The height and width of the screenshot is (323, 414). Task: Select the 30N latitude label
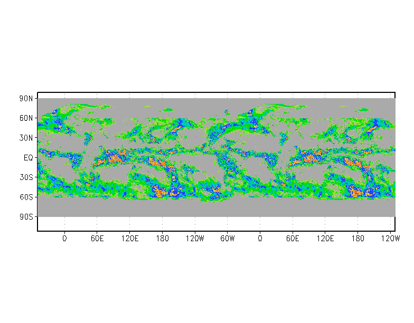26,138
